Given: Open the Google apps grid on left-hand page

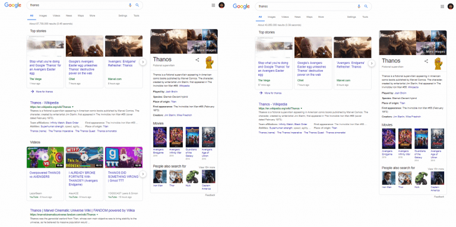Looking at the screenshot, I should point(214,5).
